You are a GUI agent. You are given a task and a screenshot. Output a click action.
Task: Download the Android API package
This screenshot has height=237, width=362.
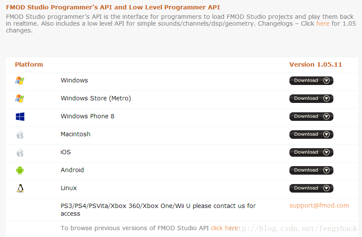coord(311,170)
